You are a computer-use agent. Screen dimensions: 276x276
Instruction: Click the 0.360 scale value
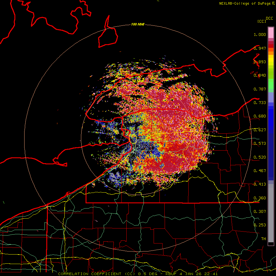[260, 198]
